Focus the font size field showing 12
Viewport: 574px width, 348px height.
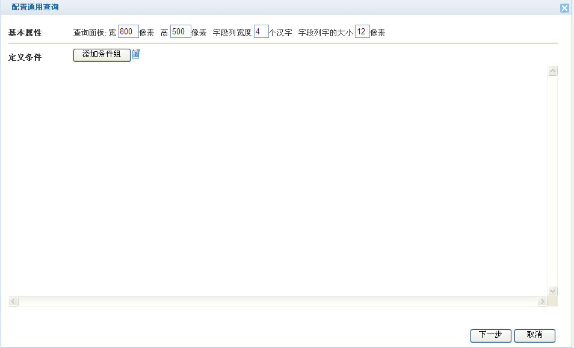click(x=362, y=31)
